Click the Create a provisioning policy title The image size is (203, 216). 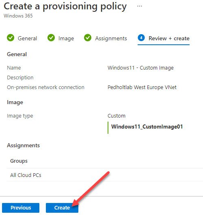pos(65,7)
